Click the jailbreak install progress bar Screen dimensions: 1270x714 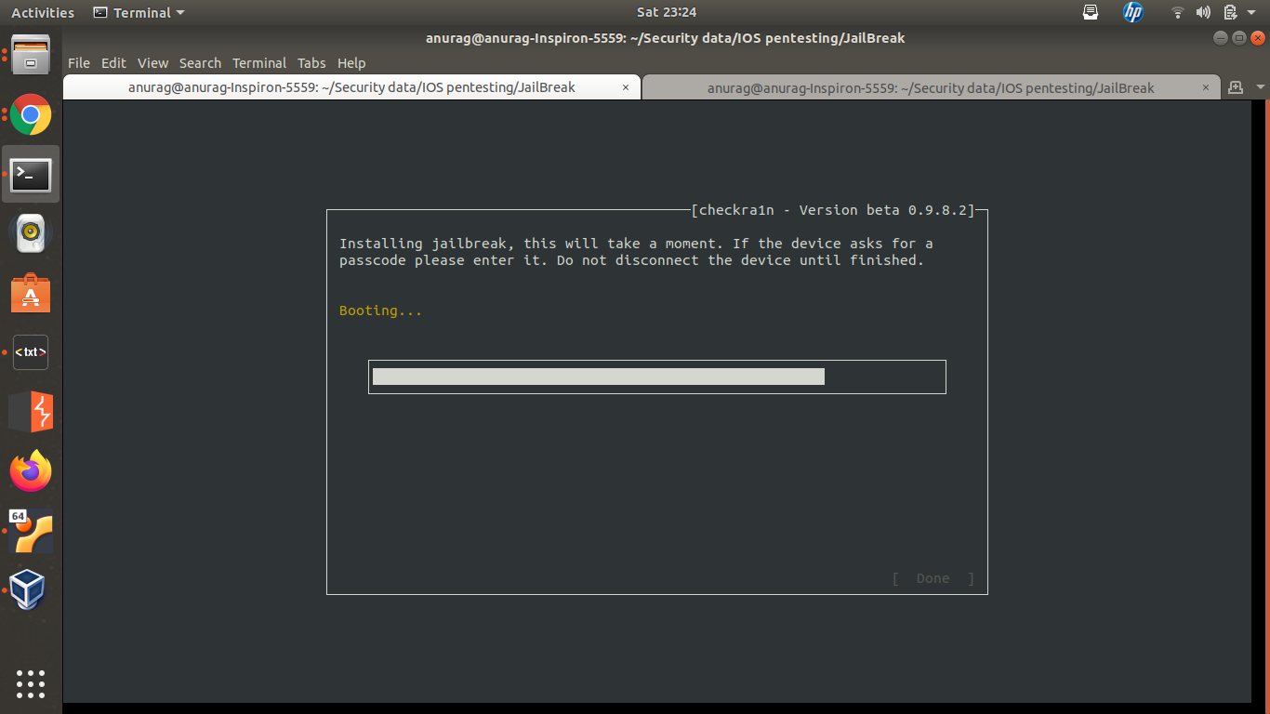tap(656, 377)
